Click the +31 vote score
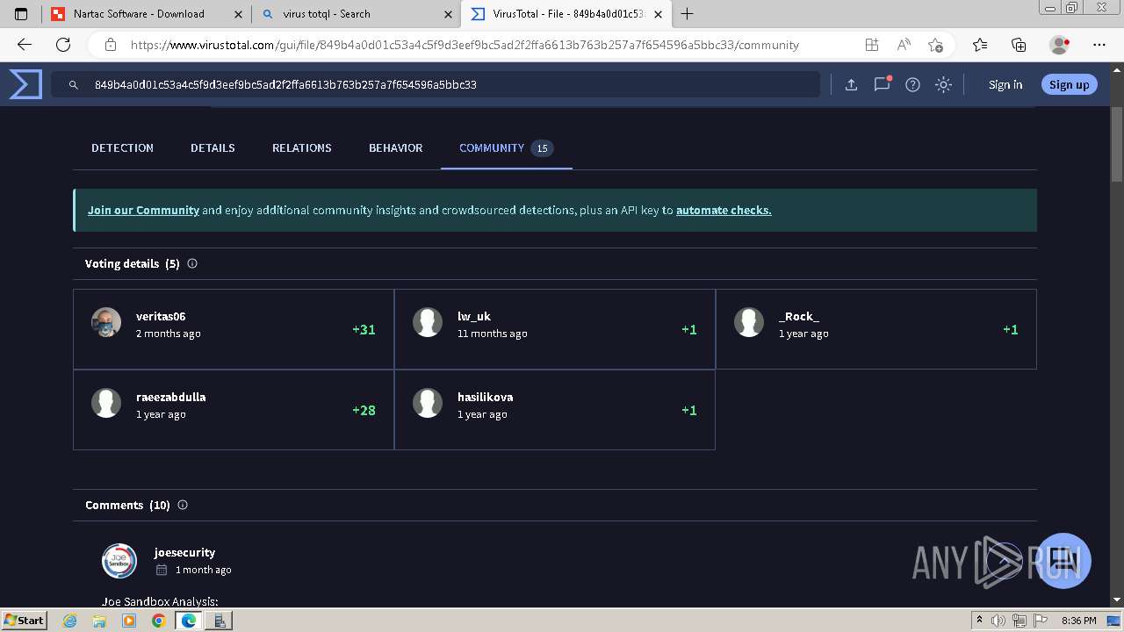 click(364, 330)
